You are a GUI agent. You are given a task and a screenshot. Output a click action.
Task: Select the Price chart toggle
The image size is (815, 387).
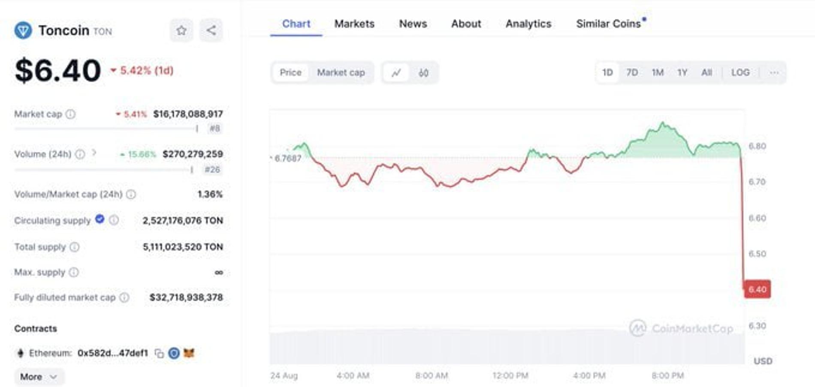click(290, 73)
